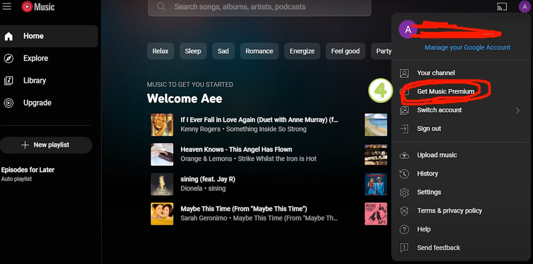Open the Dionela artist link

pyautogui.click(x=191, y=188)
